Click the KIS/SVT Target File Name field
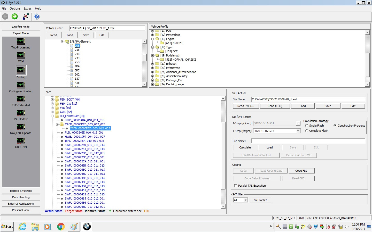The image size is (372, 232). click(308, 141)
